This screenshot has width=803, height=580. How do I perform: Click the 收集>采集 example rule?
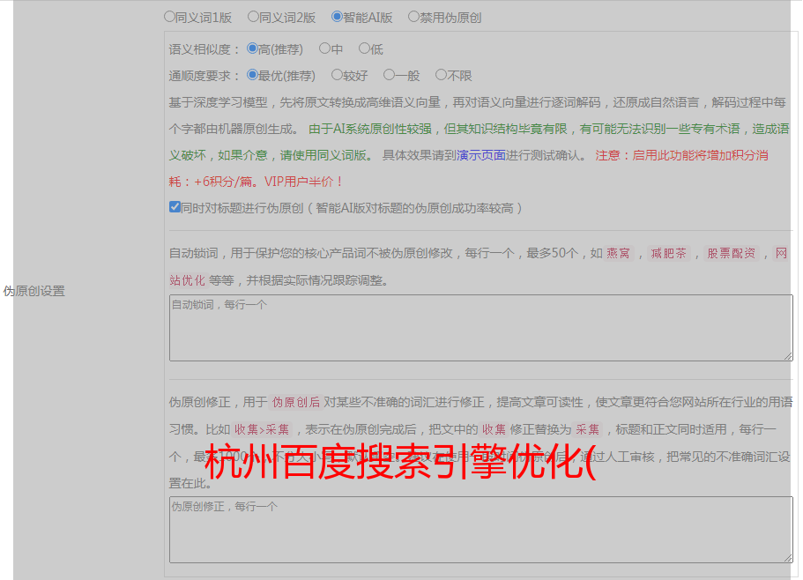point(262,429)
